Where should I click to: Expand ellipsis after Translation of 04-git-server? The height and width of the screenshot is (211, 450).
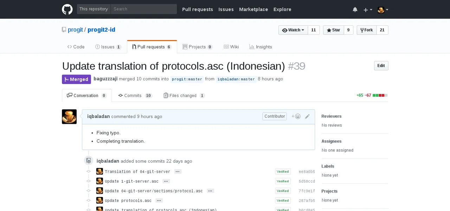[178, 172]
